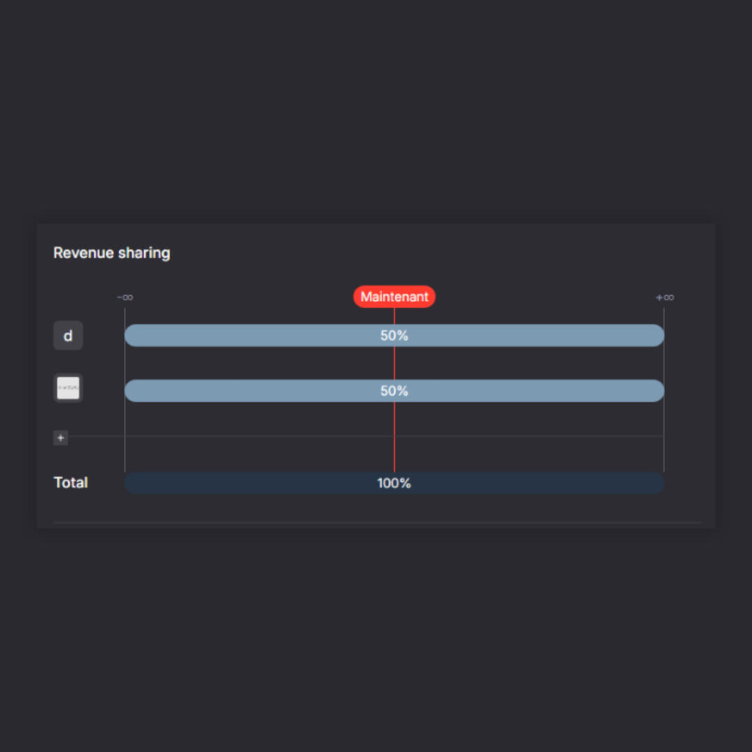Screen dimensions: 752x752
Task: Click the 50% label on second collaborator's bar
Action: click(394, 391)
